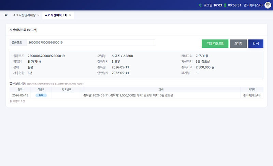Image resolution: width=273 pixels, height=166 pixels.
Task: Select the 취득 event badge
Action: 41,95
